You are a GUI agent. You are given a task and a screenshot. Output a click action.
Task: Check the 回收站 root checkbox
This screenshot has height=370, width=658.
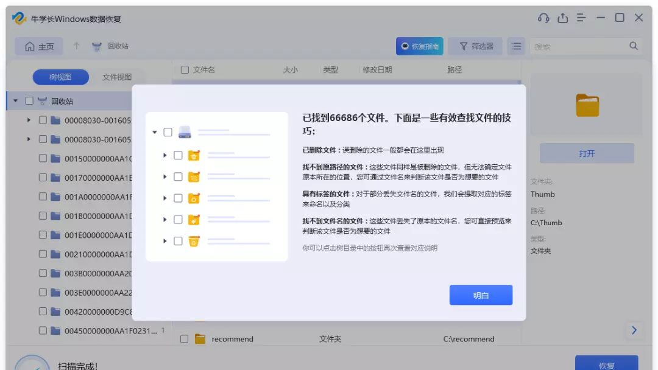[29, 101]
